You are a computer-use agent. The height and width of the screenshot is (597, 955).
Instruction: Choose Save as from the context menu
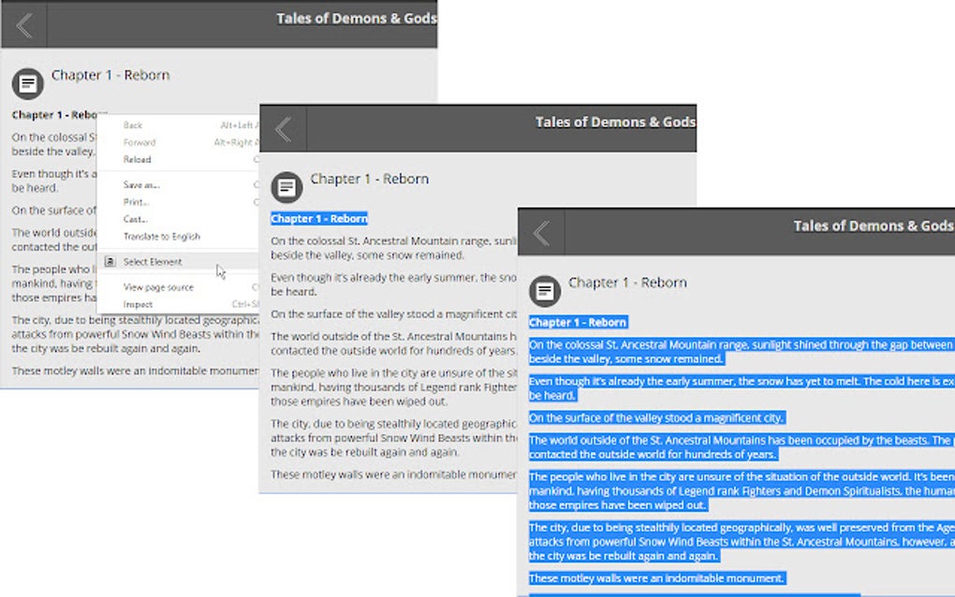(140, 184)
